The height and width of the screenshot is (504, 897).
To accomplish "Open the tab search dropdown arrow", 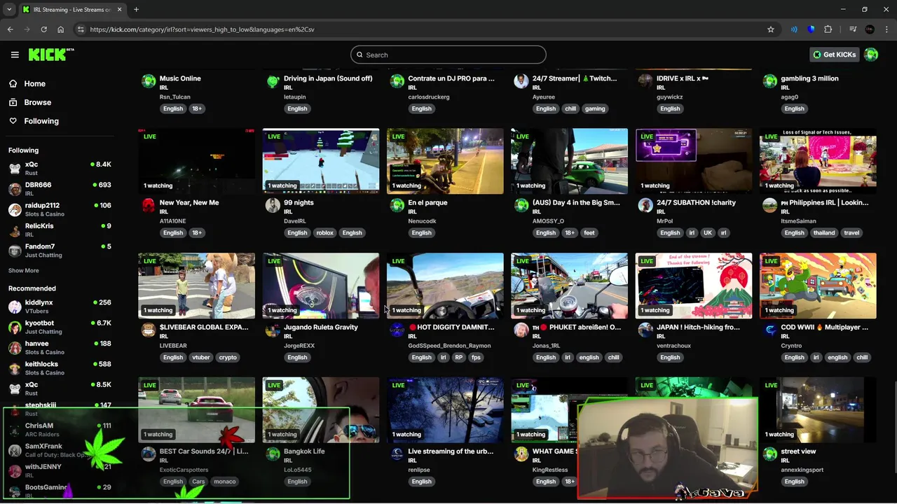I will click(x=9, y=10).
